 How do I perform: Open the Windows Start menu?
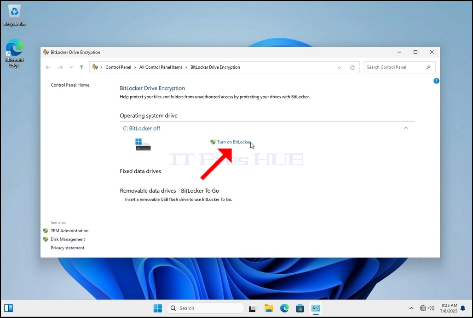click(x=158, y=308)
